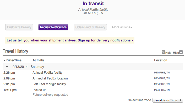Collapse the 9/13/2014 Saturday group
Image resolution: width=185 pixels, height=107 pixels.
click(x=7, y=67)
